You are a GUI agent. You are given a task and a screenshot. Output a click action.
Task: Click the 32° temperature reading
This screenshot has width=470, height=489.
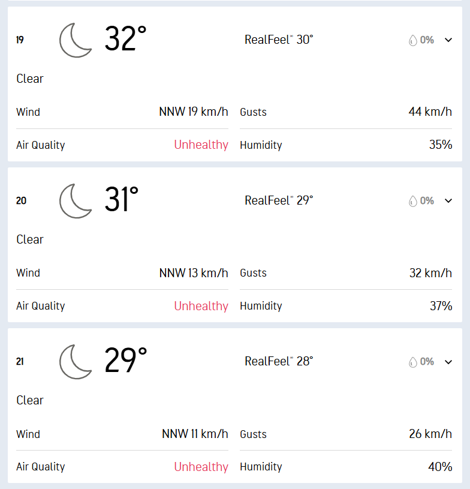[125, 40]
